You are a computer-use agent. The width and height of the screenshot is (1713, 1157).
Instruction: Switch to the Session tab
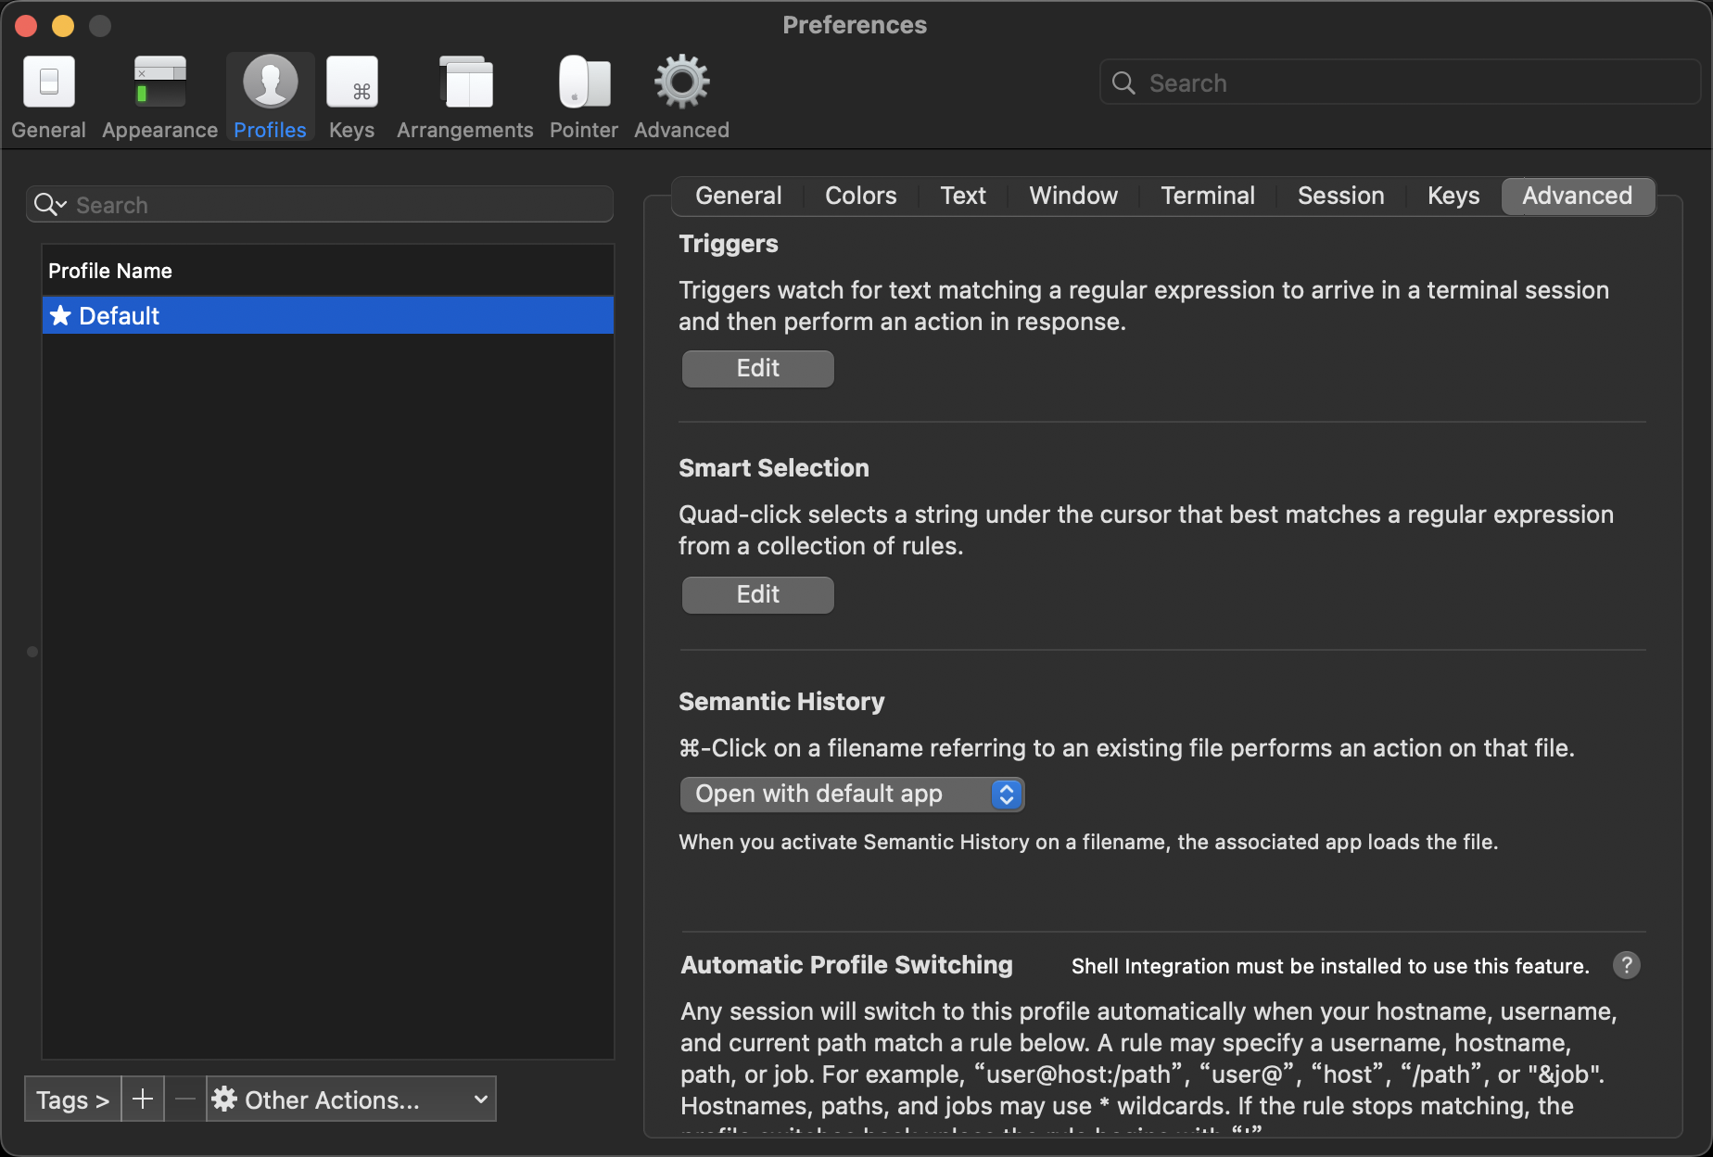(1341, 196)
